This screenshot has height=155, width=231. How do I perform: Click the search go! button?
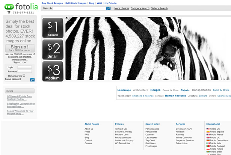(x=108, y=8)
